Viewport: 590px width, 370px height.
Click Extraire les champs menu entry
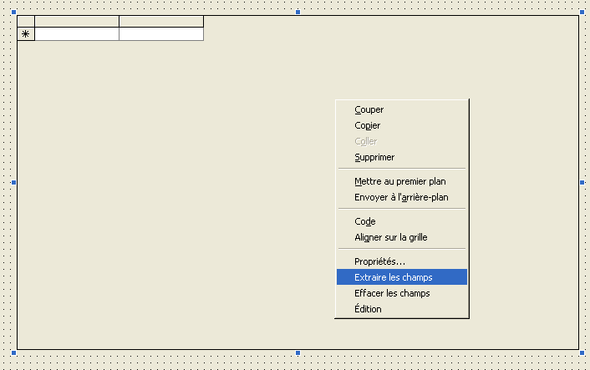point(393,277)
